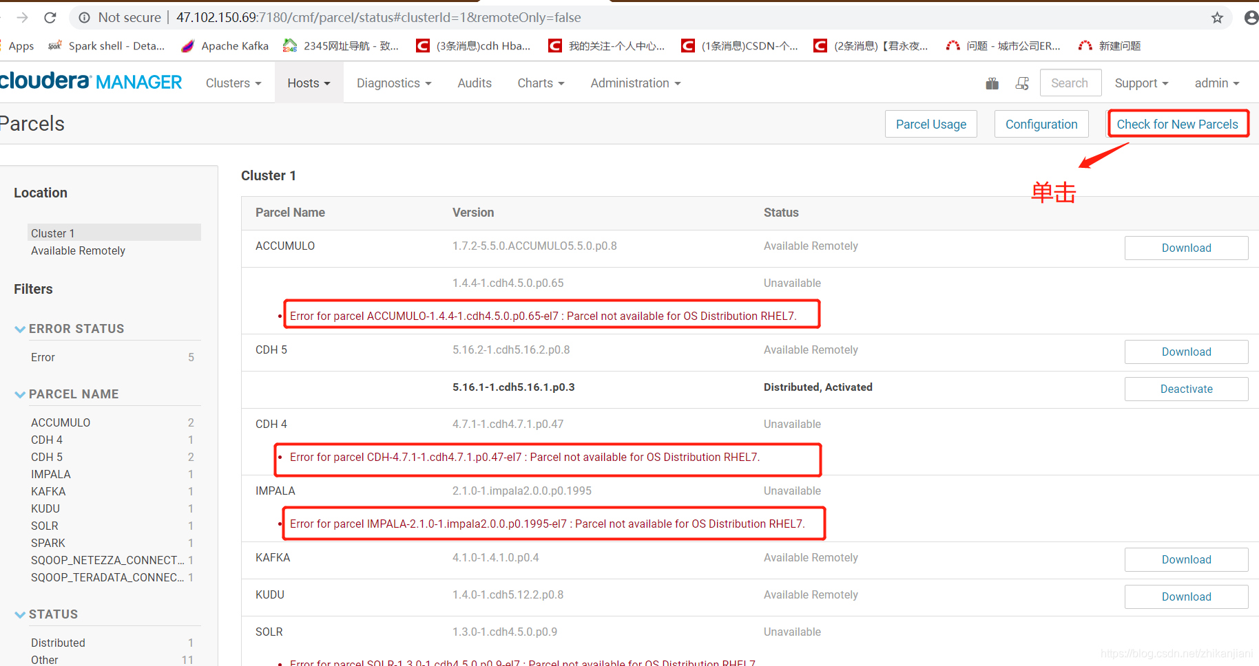Screen dimensions: 1259x666
Task: Open the Apps bookmarks shortcut
Action: pos(21,46)
